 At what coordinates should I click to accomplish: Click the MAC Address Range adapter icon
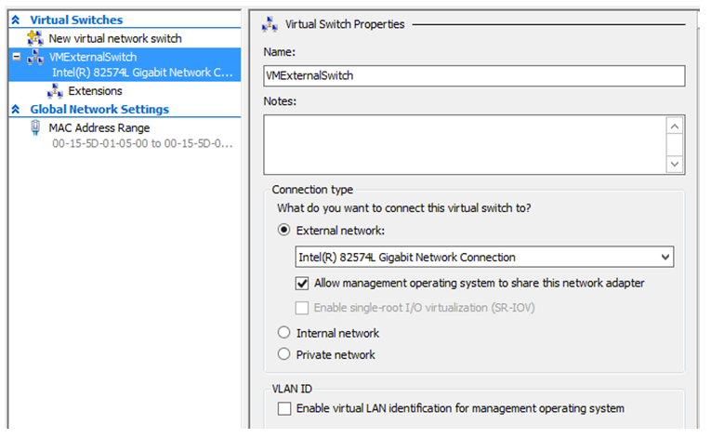(x=35, y=128)
